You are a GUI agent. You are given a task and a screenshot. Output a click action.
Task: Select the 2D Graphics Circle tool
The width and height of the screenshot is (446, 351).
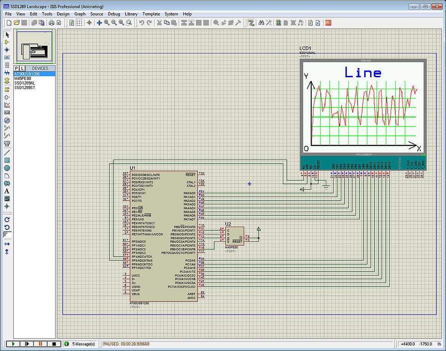click(7, 168)
